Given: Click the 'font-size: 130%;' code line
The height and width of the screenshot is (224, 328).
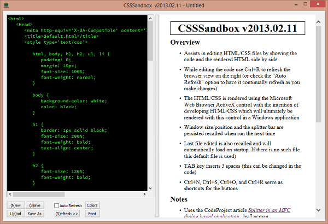Looking at the screenshot, I should (x=63, y=172).
